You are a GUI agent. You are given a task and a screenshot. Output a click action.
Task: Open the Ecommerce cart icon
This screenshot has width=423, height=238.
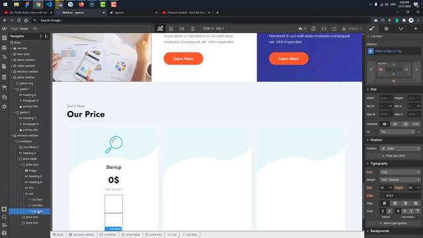coord(5,87)
